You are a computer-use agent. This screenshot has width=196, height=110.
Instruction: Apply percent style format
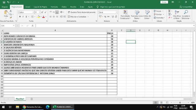pos(105,16)
